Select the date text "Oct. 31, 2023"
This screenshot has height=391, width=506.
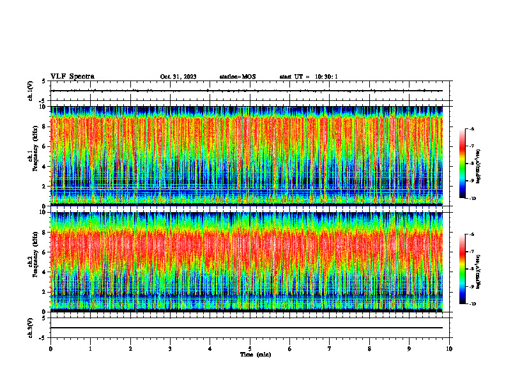tap(178, 77)
